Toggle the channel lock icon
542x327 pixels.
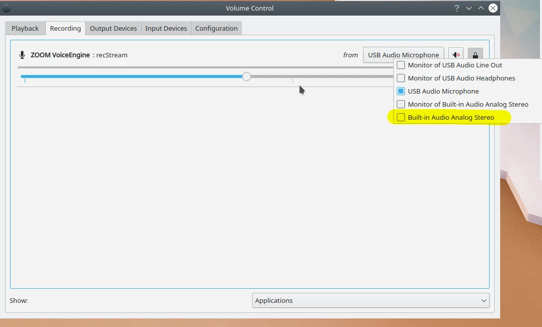tap(475, 55)
